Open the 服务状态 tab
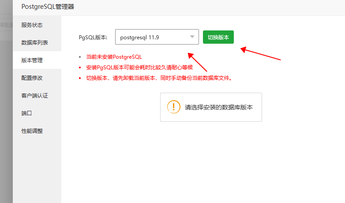 click(x=37, y=25)
